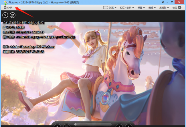
Task: Click 软件 Adobe Photoshop CS5 Windows text
Action: coord(29,47)
